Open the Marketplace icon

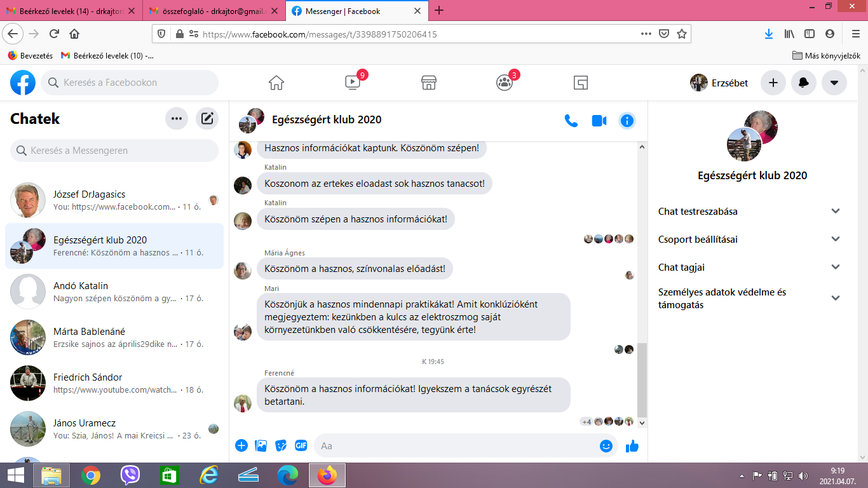429,83
